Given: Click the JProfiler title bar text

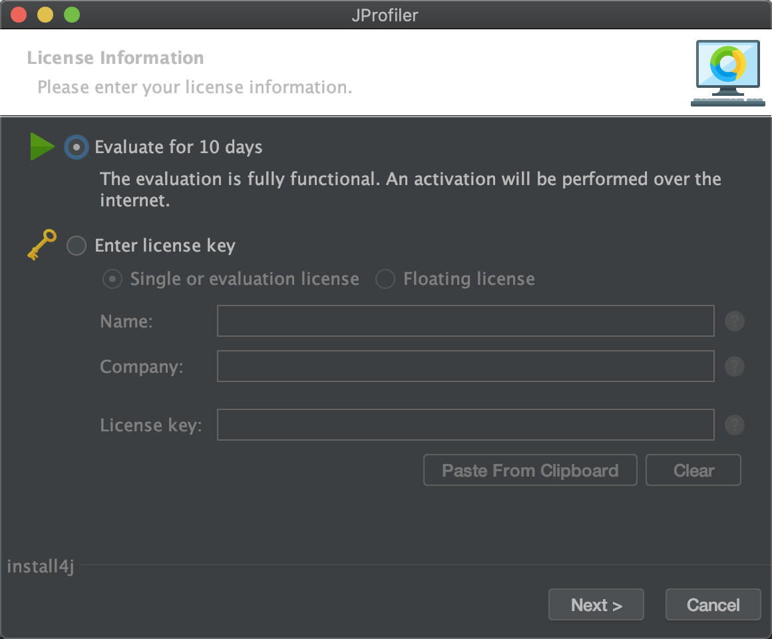Looking at the screenshot, I should (385, 15).
